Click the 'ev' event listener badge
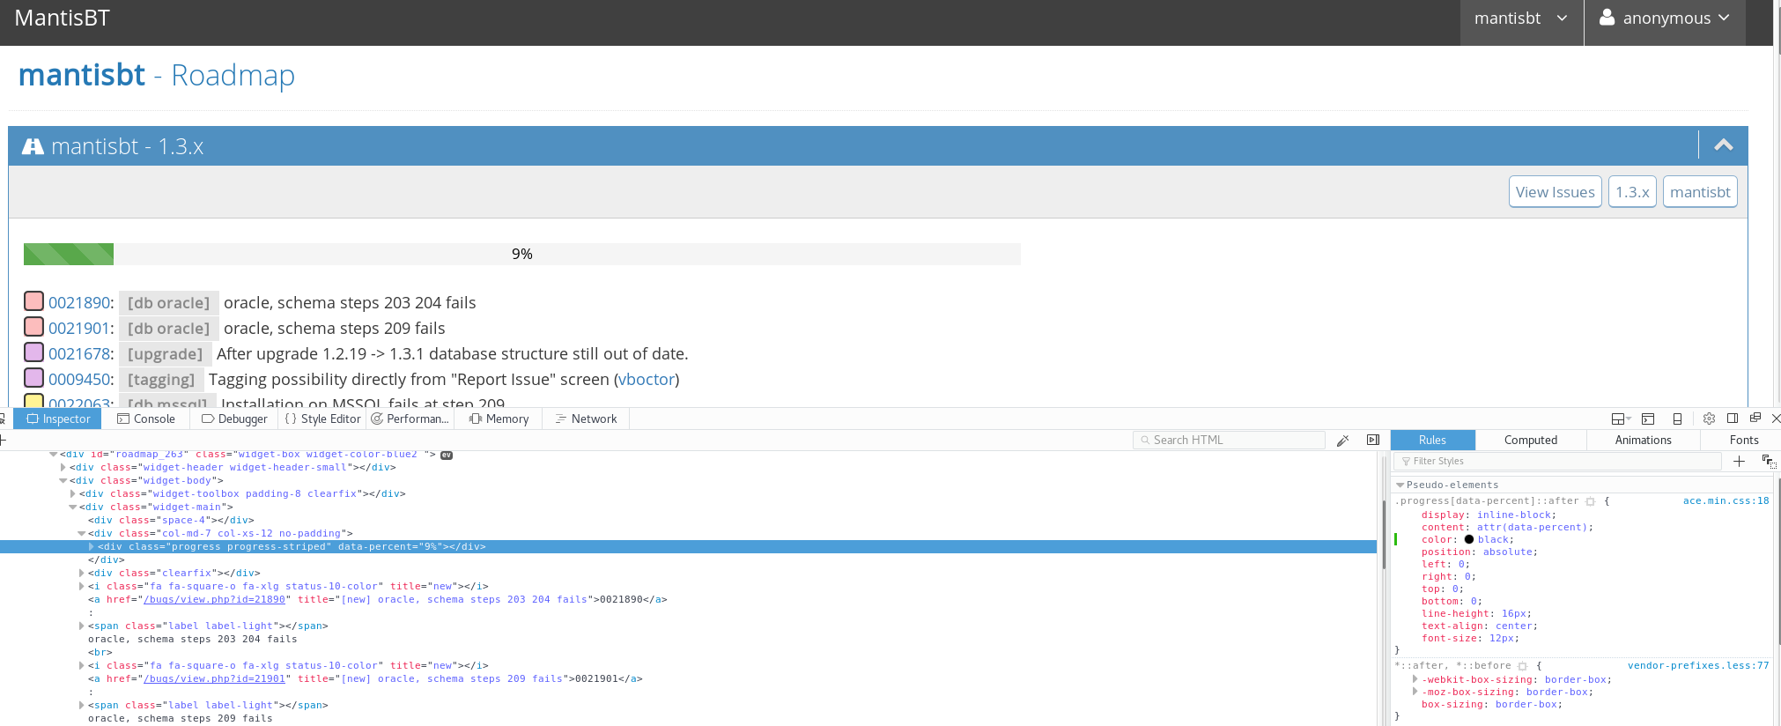This screenshot has width=1781, height=726. click(447, 455)
